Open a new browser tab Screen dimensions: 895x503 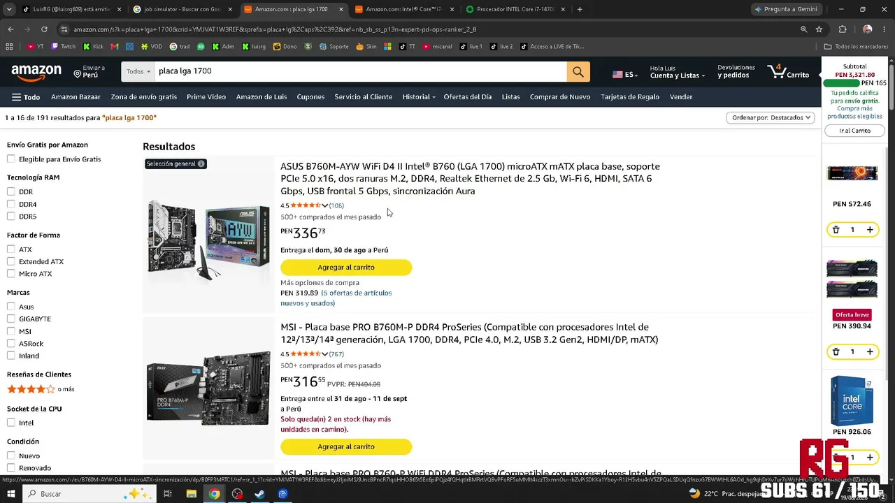580,9
